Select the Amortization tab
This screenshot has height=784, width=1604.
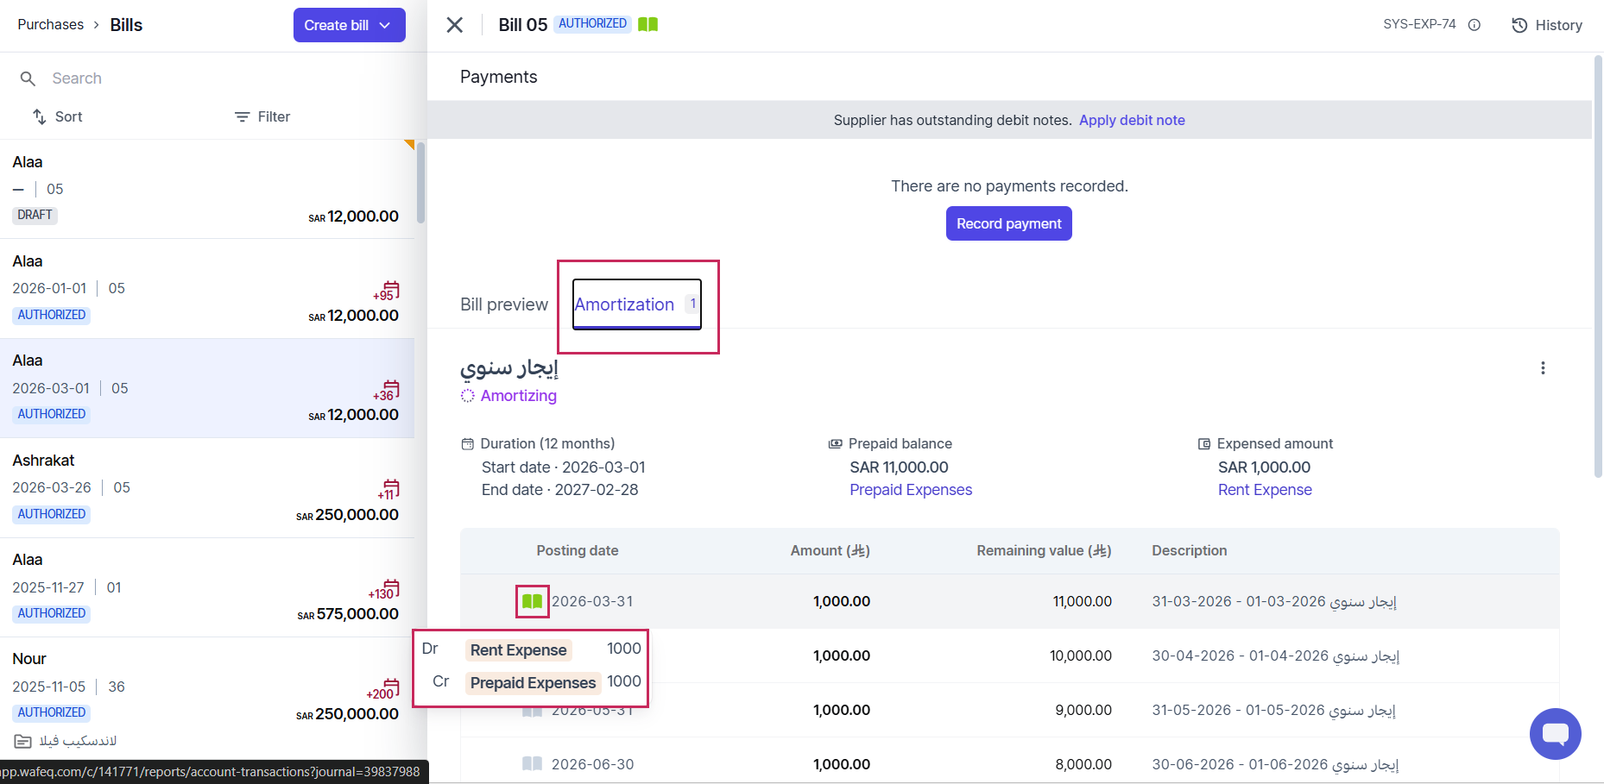coord(636,304)
